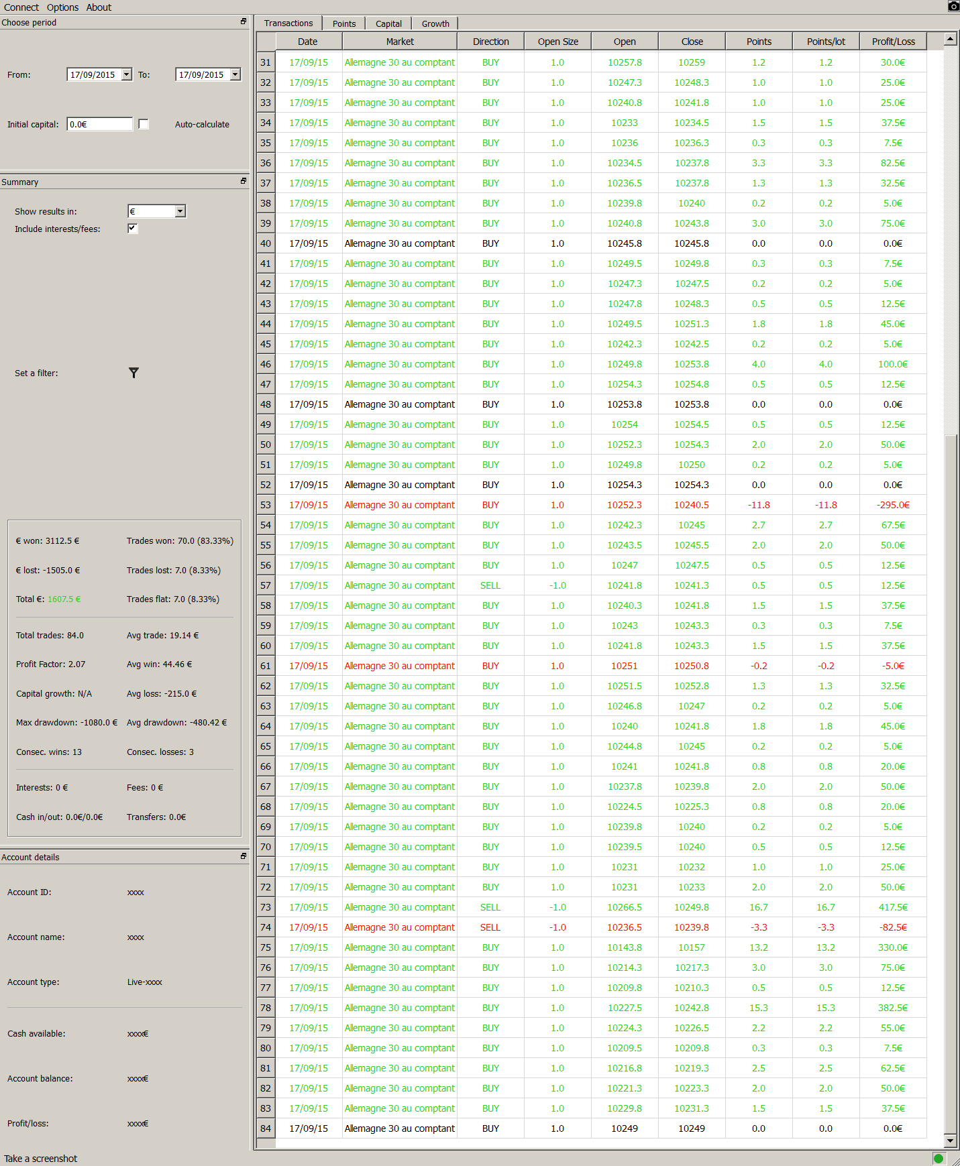
Task: Uncheck Include interests/fees checkbox
Action: coord(133,229)
